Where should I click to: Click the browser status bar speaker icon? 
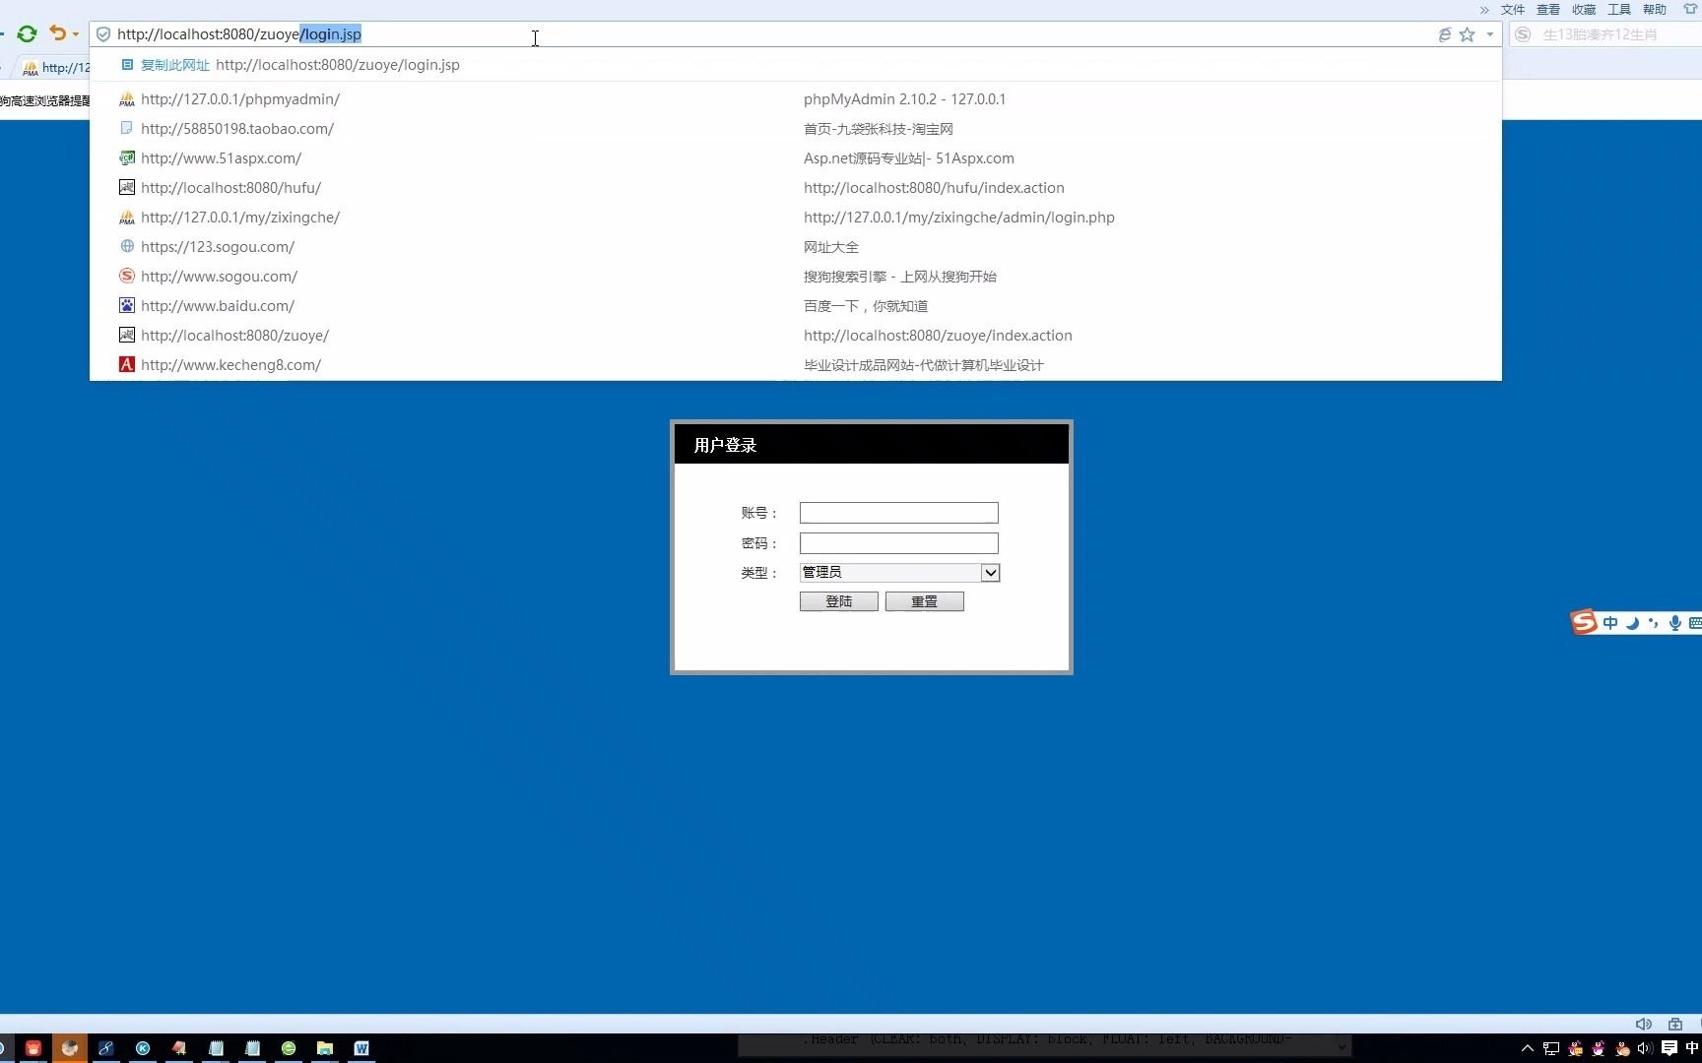pos(1644,1024)
